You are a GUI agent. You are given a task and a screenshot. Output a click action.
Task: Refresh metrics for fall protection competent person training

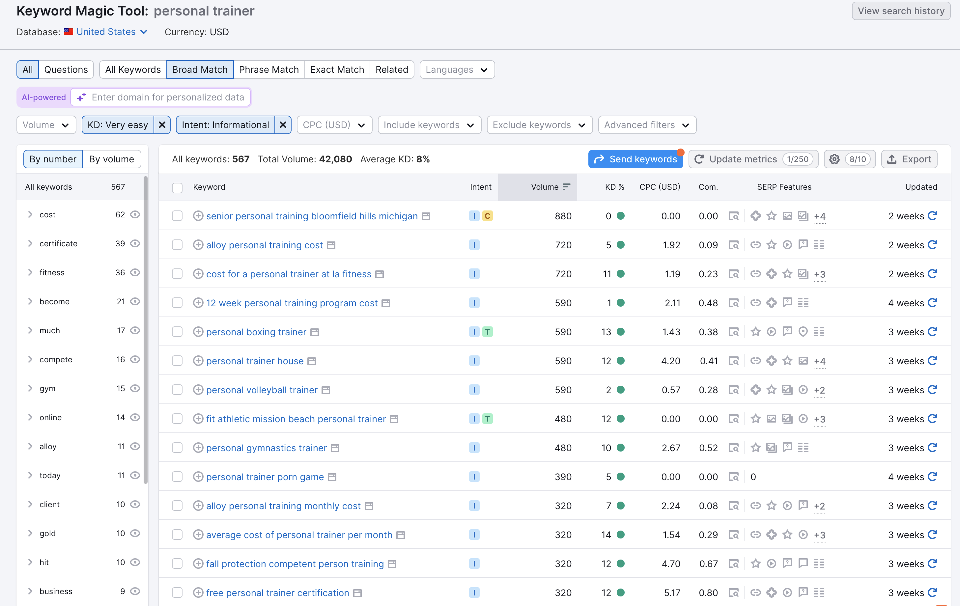(932, 564)
